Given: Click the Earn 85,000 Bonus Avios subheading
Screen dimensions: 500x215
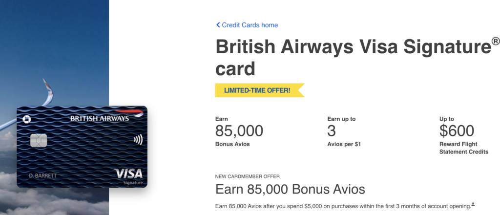Looking at the screenshot, I should [290, 189].
